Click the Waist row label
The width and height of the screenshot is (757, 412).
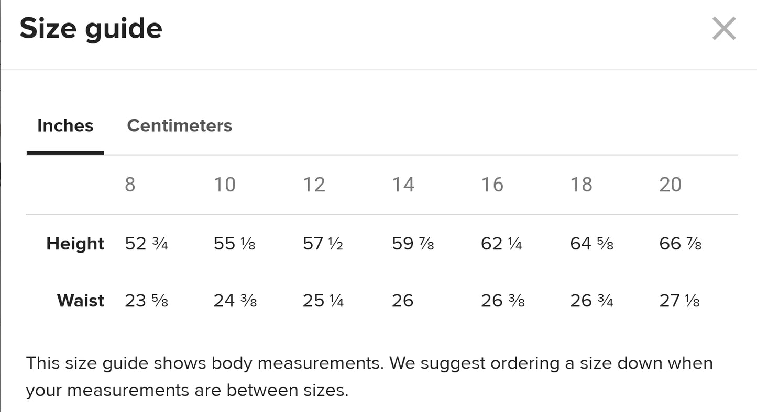80,301
